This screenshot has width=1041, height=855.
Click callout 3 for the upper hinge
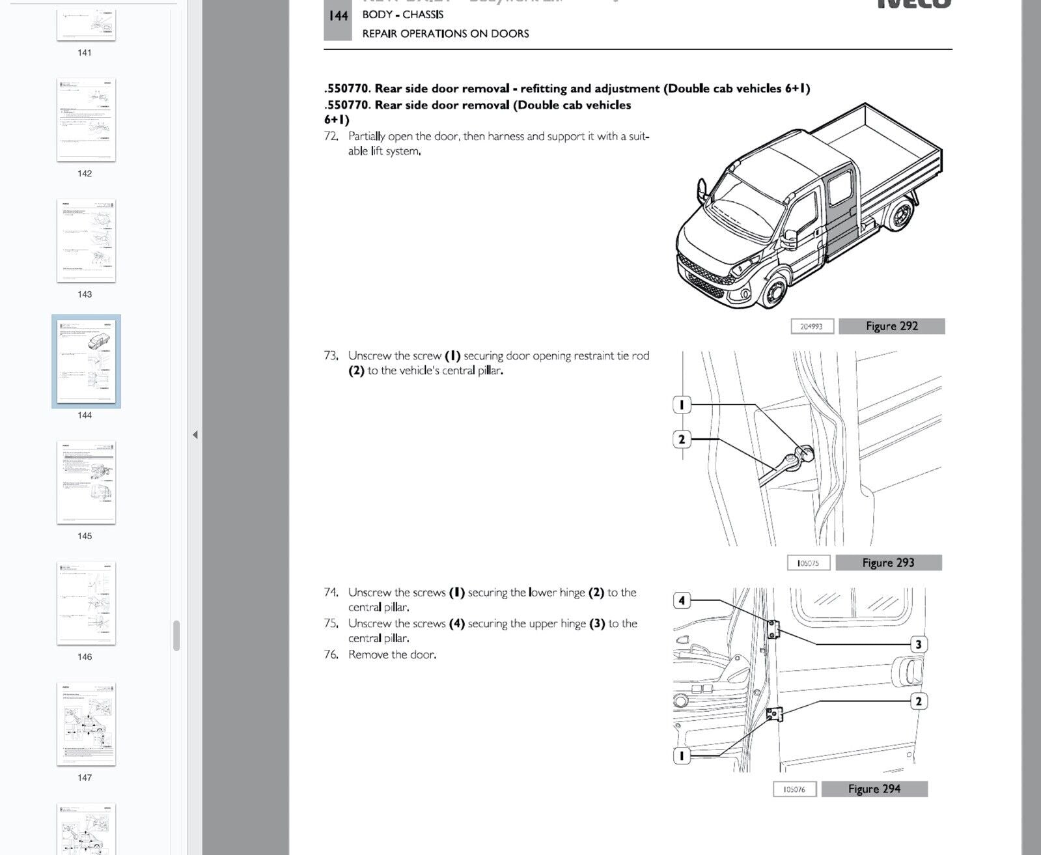[x=918, y=645]
